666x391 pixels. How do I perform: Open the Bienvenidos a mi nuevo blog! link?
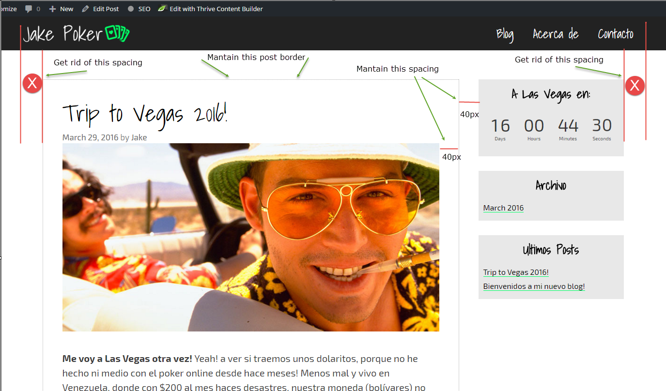(534, 286)
